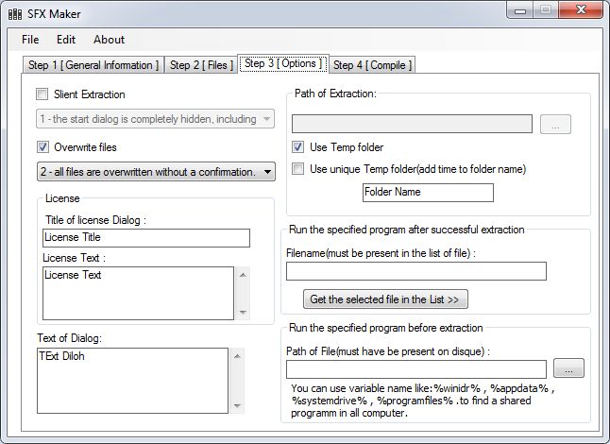Minimize the SFX Maker window
The width and height of the screenshot is (610, 444).
click(x=519, y=10)
